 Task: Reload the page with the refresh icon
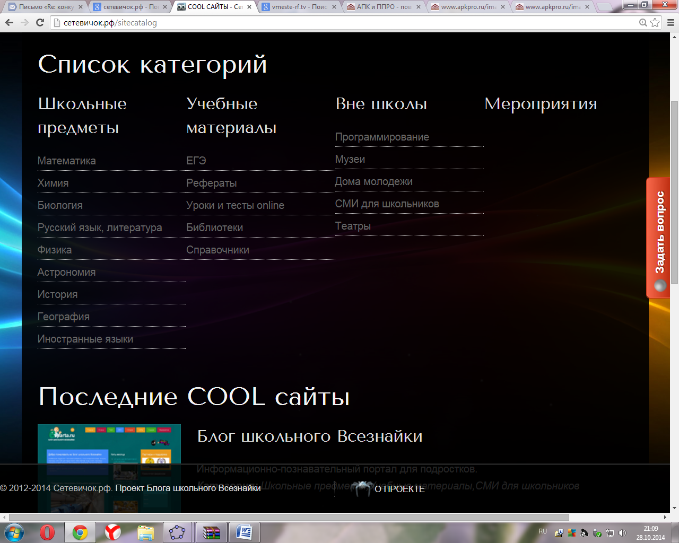(40, 22)
